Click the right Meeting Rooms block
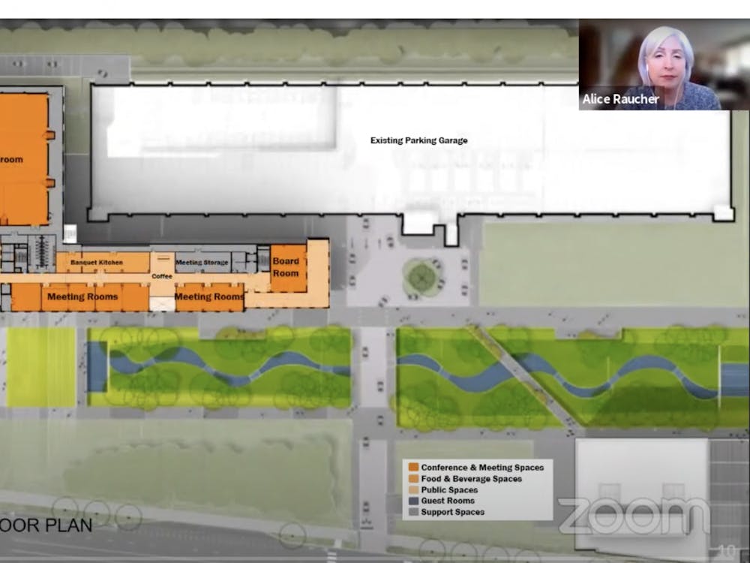Viewport: 750px width, 563px height. [x=209, y=297]
